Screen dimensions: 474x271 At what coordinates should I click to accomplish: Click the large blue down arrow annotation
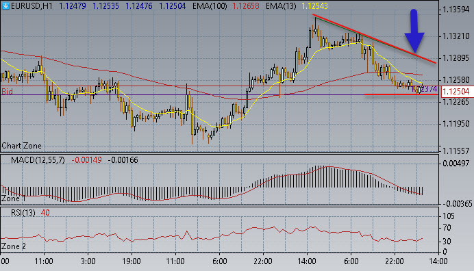click(414, 31)
